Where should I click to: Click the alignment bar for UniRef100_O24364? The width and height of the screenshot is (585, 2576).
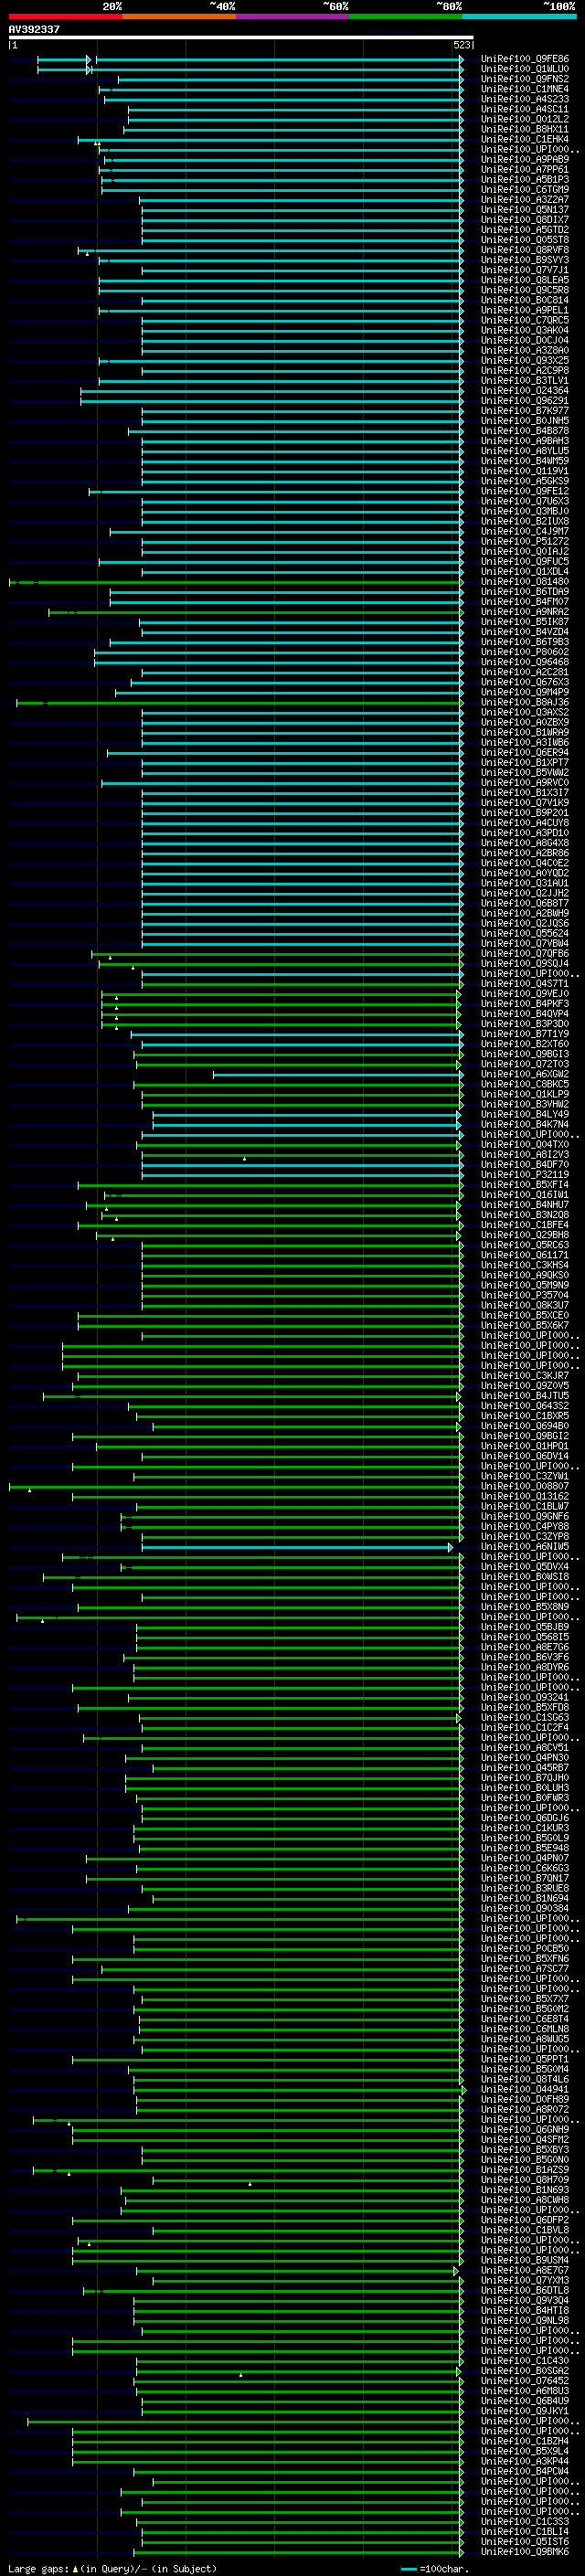272,390
